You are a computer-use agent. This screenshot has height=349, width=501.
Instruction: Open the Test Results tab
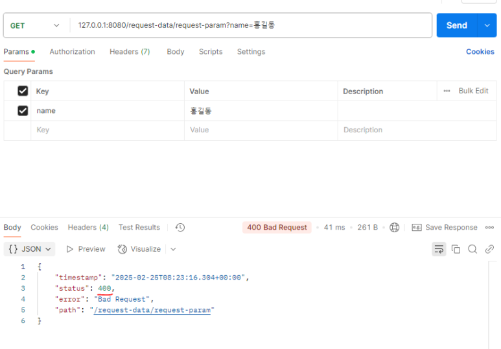tap(139, 228)
